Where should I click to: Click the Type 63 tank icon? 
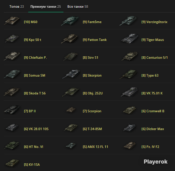click(128, 74)
